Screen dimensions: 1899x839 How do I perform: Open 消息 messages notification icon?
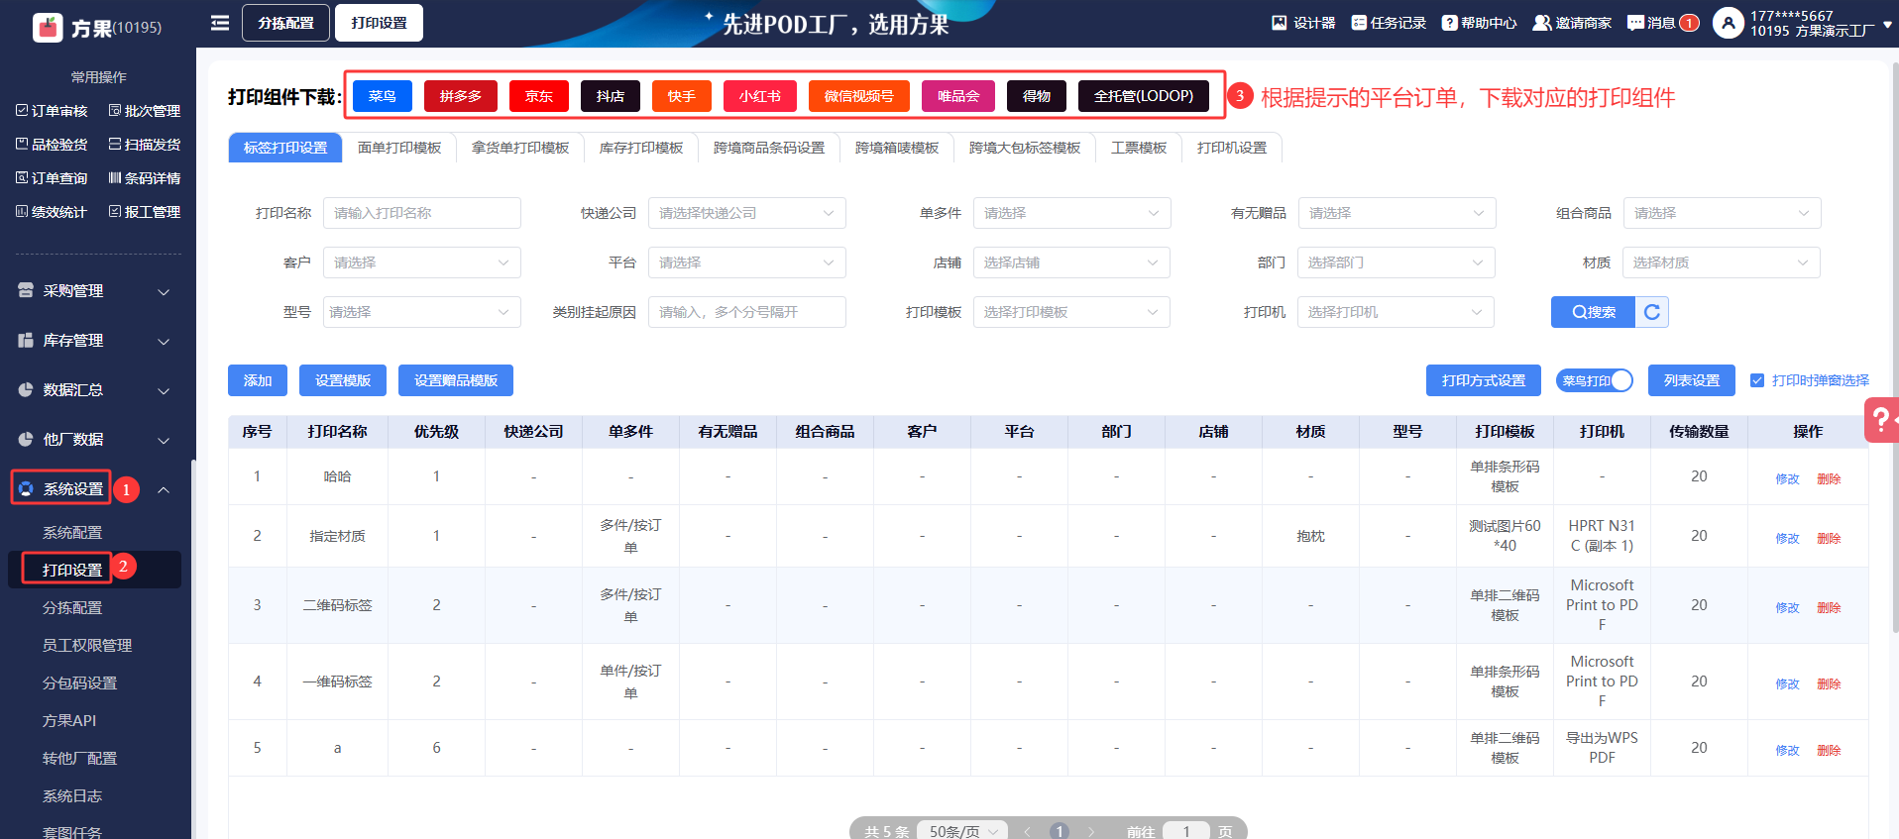pos(1635,23)
